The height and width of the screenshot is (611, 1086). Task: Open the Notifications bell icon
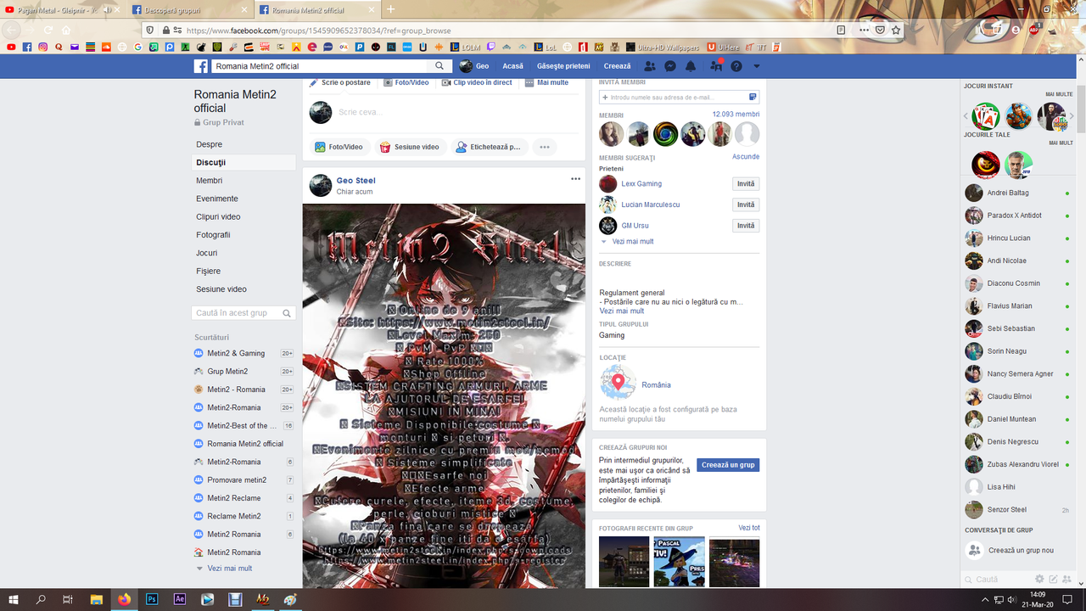click(691, 66)
